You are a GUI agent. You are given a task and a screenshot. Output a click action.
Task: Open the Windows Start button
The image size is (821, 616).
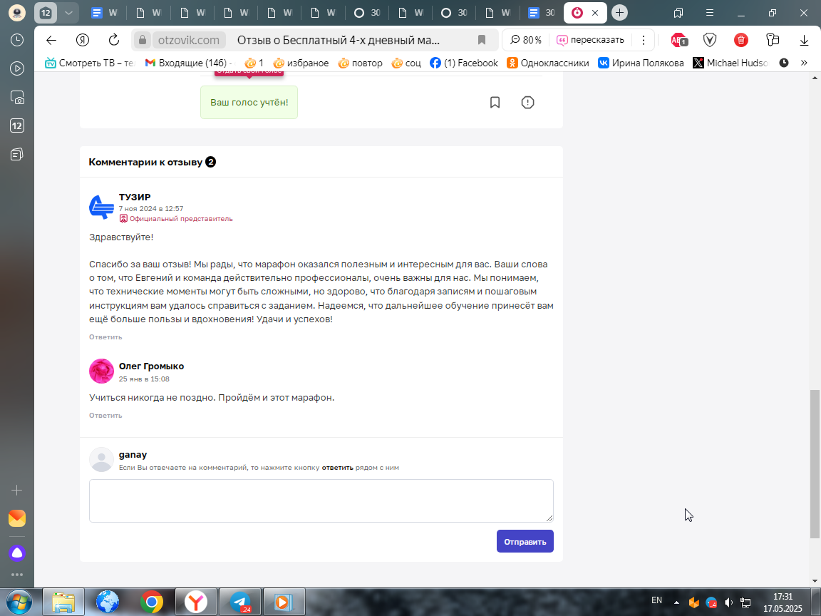coord(19,602)
